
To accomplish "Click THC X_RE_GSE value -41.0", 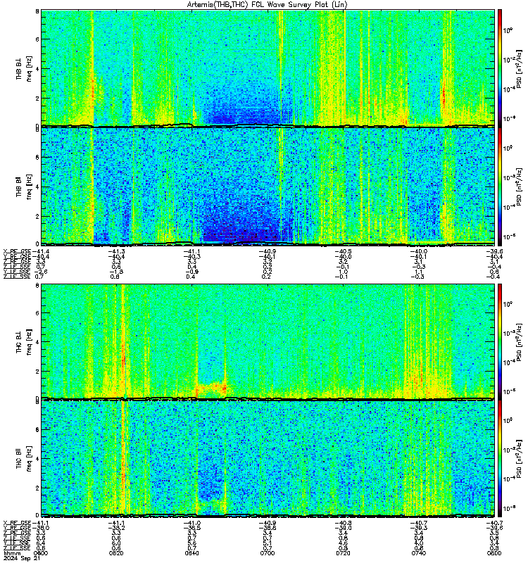I will coord(191,523).
